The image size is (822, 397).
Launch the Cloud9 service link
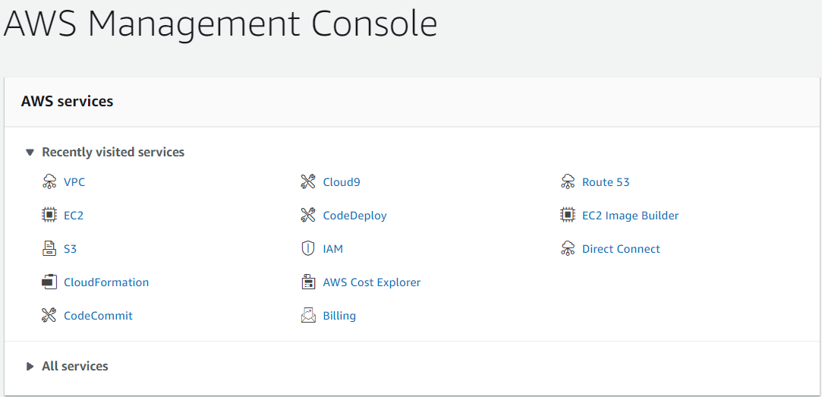pos(342,182)
